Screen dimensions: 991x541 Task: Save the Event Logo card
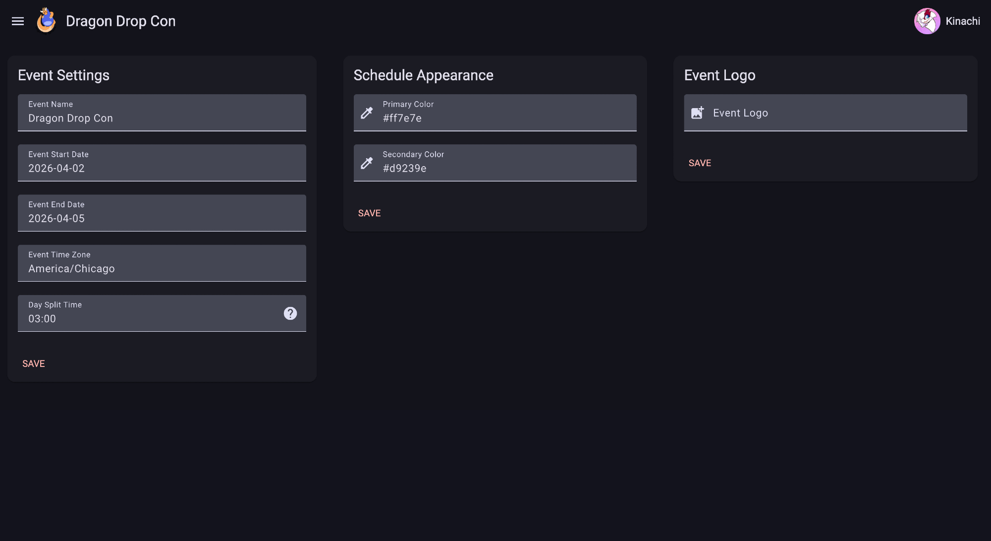pyautogui.click(x=700, y=163)
